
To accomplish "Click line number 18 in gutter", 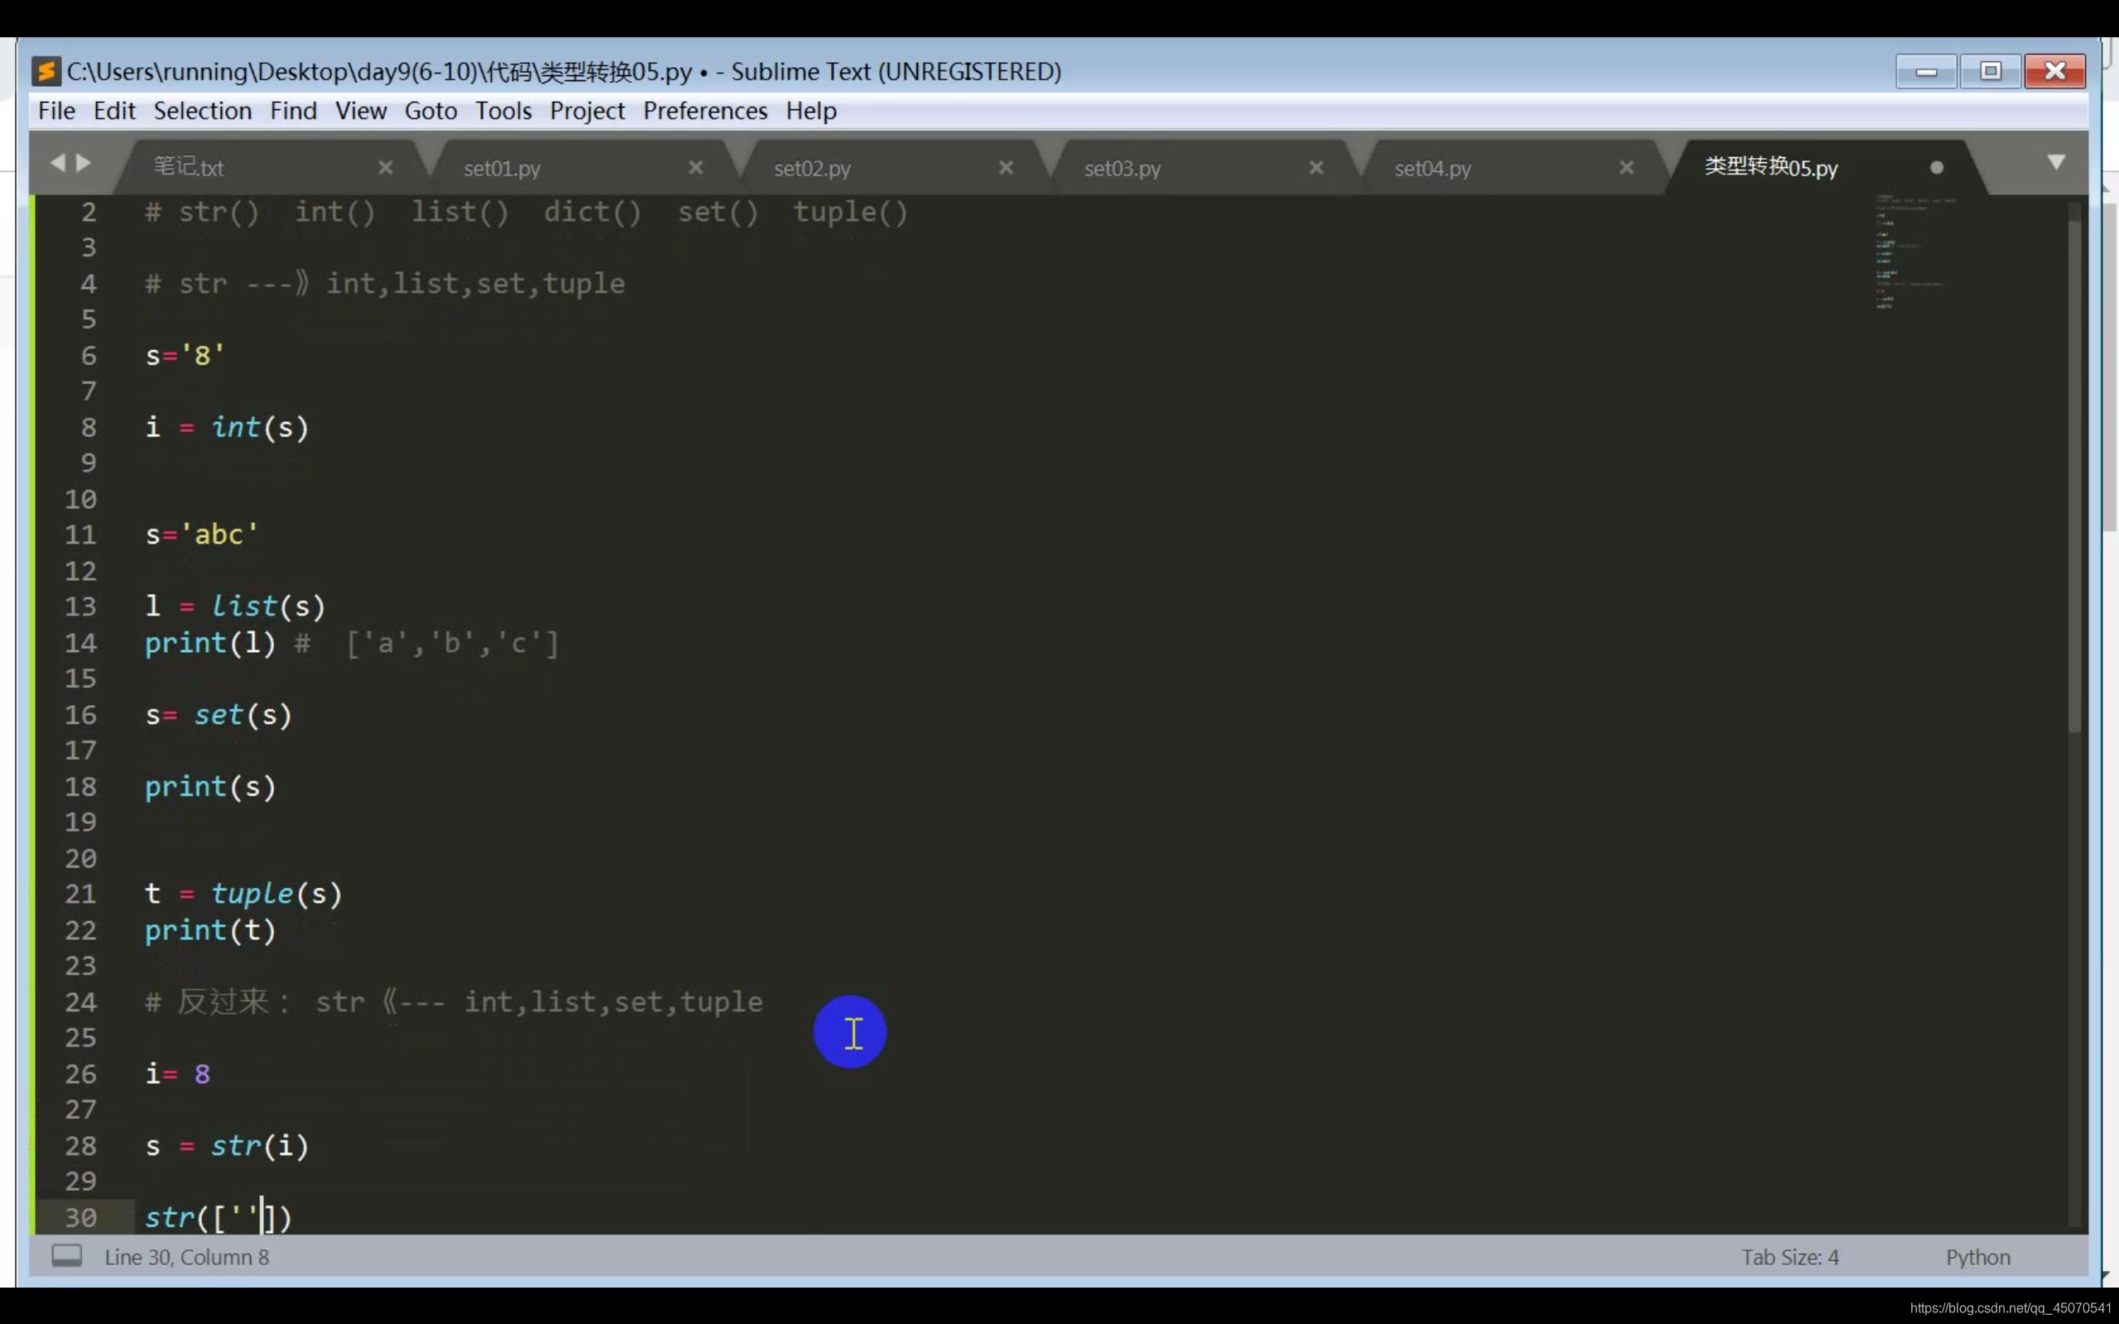I will click(80, 786).
